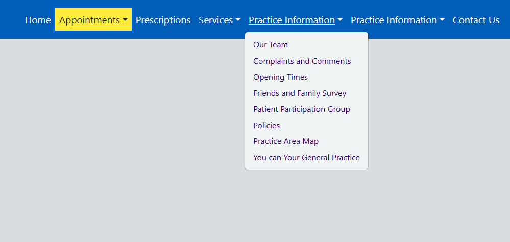Open You can Your General Practice
The height and width of the screenshot is (242, 510).
click(306, 158)
